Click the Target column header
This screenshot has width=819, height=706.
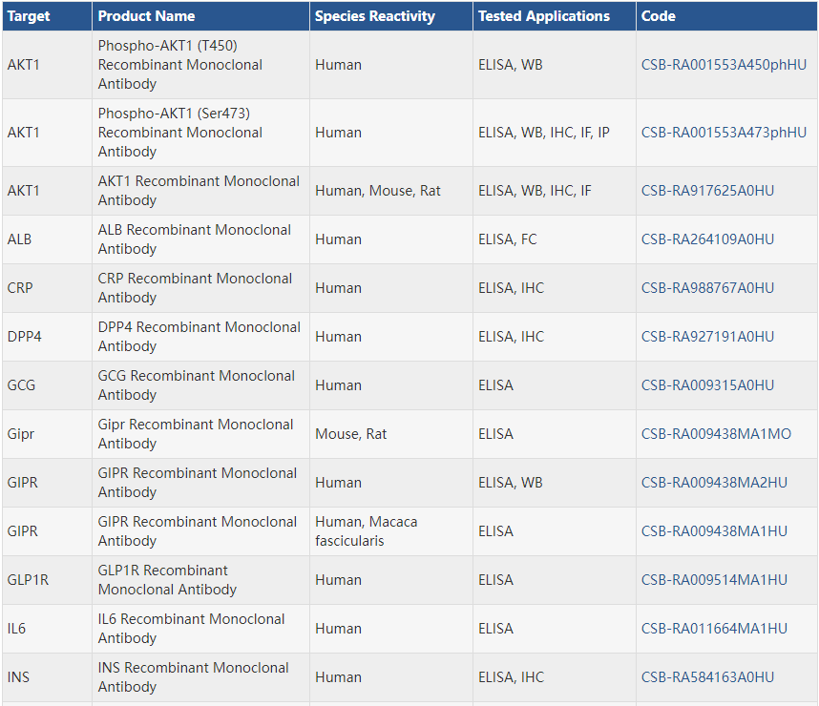tap(29, 16)
